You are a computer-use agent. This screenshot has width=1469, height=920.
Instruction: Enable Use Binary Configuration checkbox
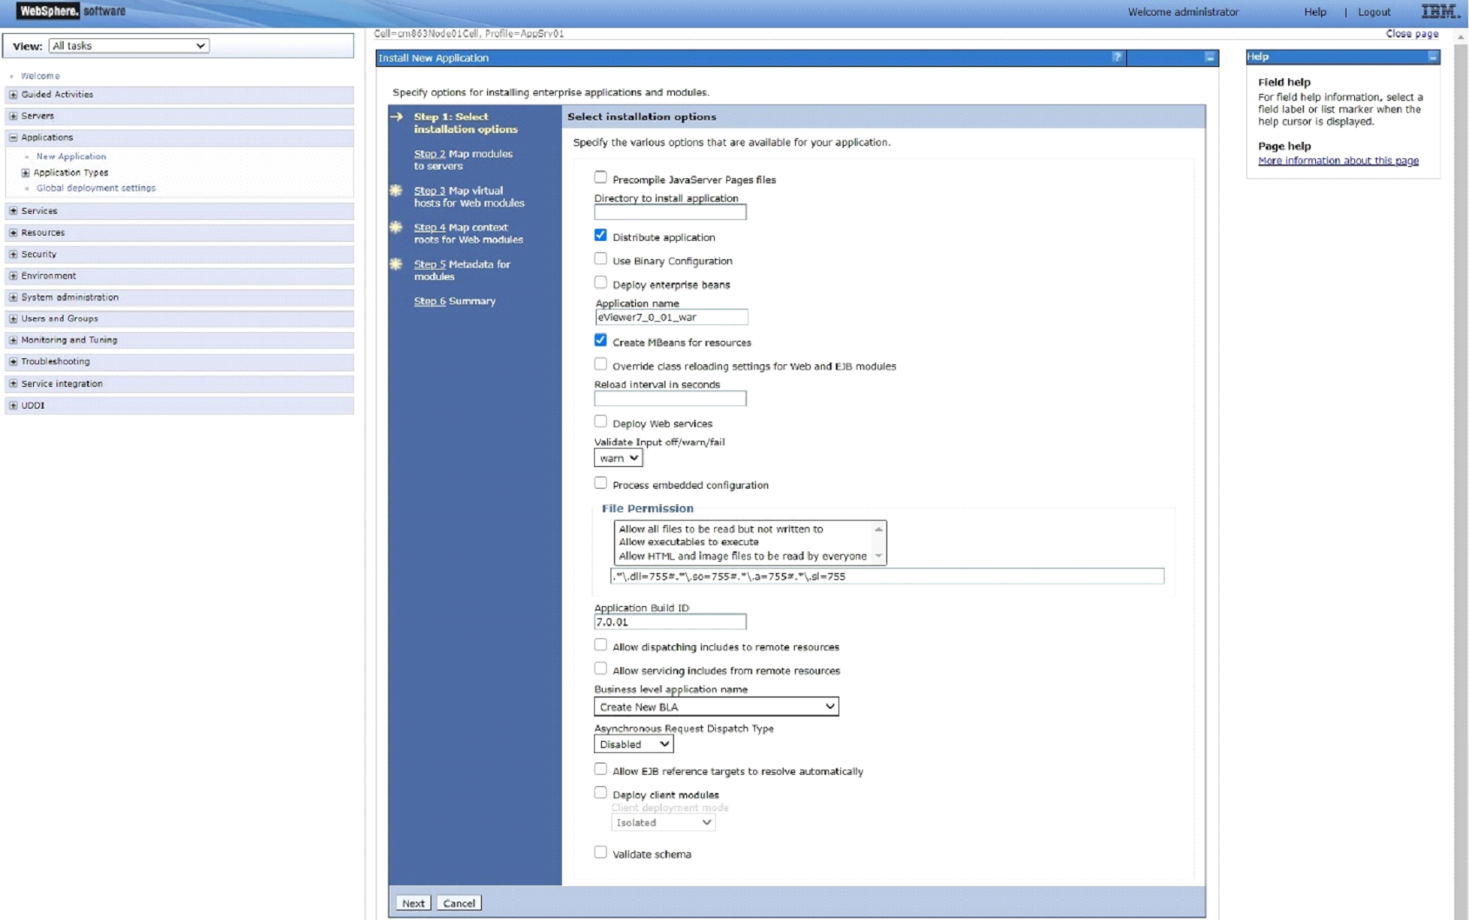(600, 258)
